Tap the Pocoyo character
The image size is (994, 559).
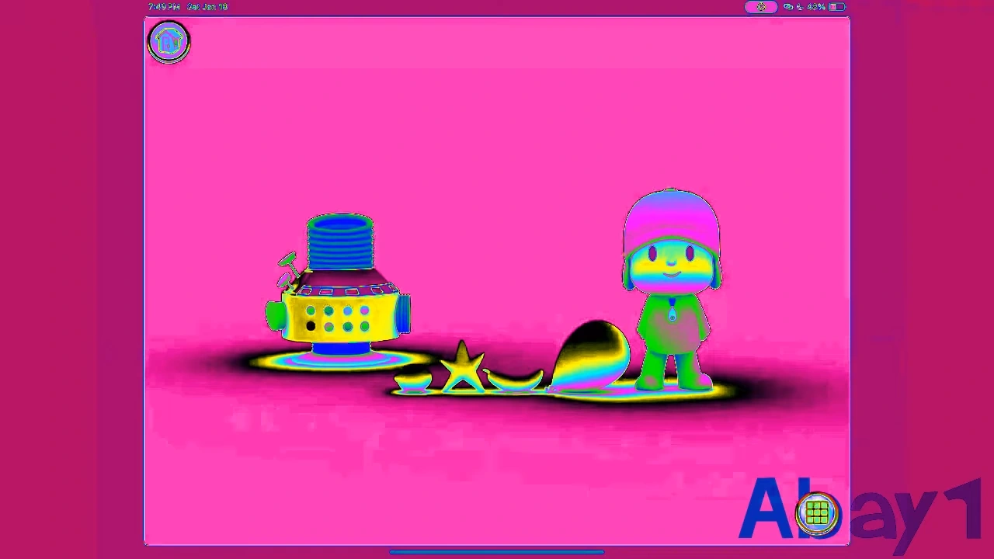(x=672, y=289)
